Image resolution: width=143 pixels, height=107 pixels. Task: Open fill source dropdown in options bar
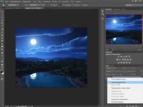tap(13, 5)
